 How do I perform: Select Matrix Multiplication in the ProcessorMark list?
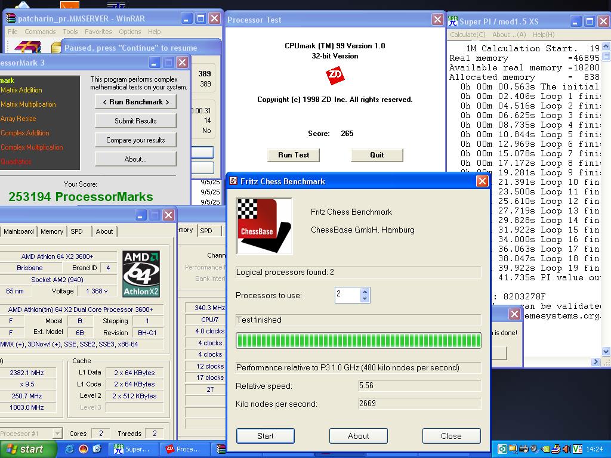28,104
